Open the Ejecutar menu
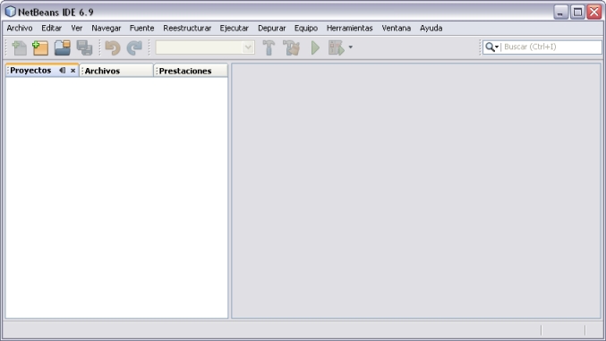The image size is (606, 341). tap(235, 29)
